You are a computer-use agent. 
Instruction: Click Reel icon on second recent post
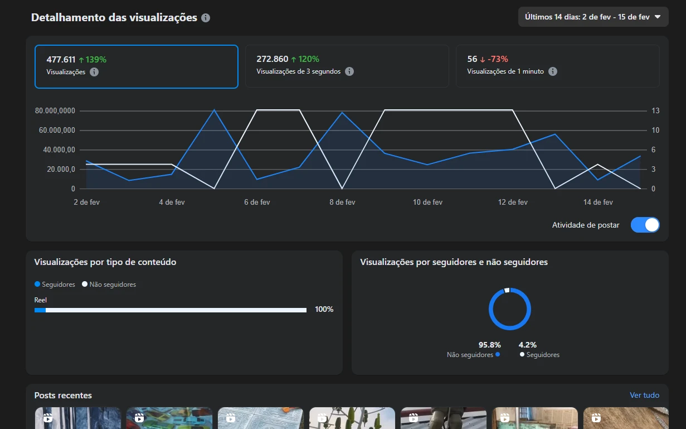[x=139, y=418]
